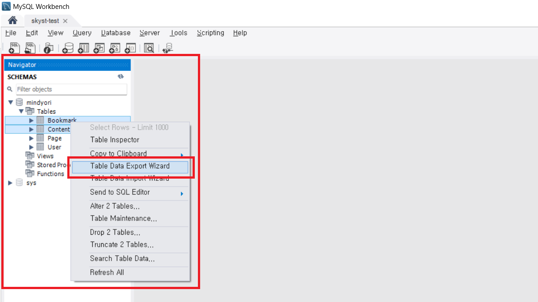Image resolution: width=538 pixels, height=302 pixels.
Task: Click the mindyori database icon
Action: point(19,102)
